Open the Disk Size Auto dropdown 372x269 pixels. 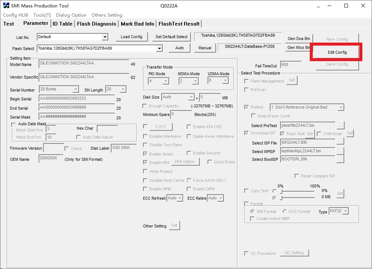(x=191, y=97)
